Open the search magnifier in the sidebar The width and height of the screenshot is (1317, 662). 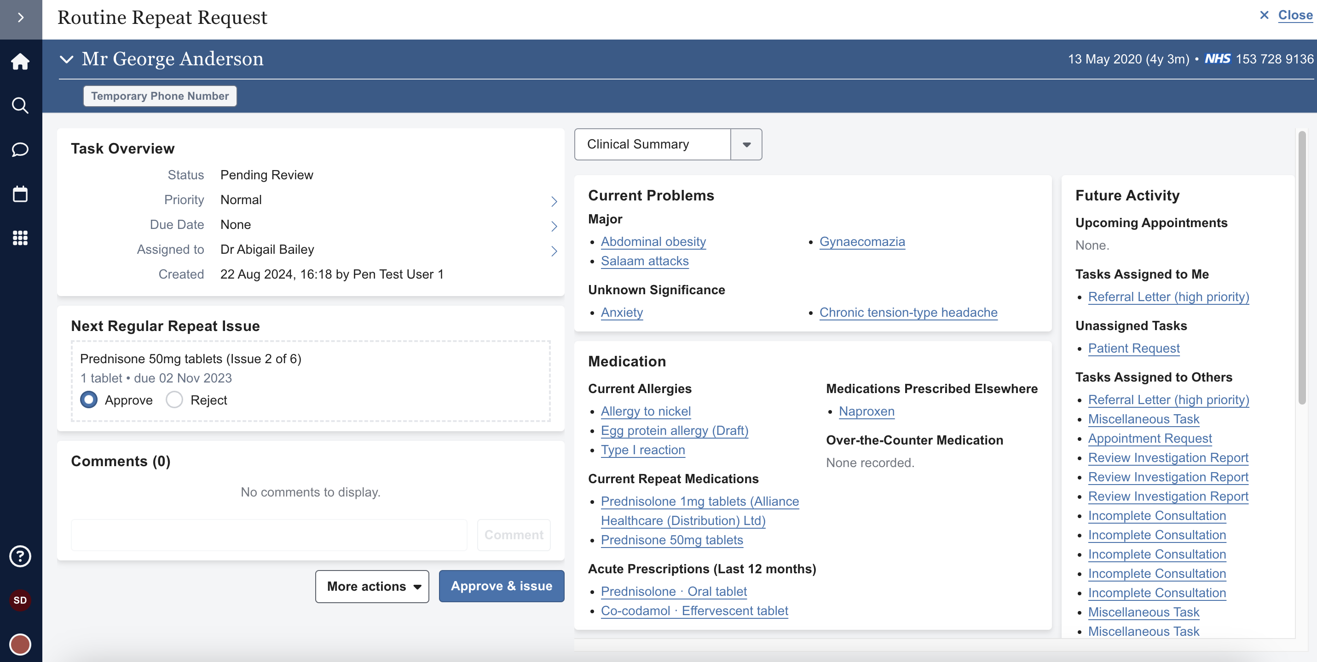[x=20, y=106]
